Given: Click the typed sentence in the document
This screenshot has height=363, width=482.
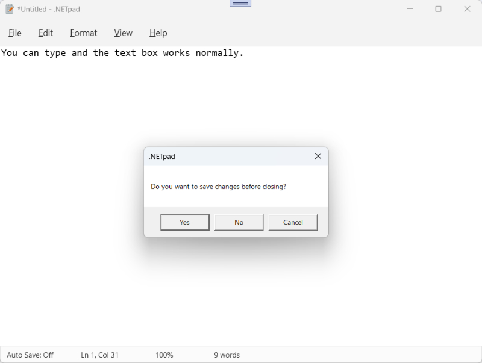Looking at the screenshot, I should click(124, 53).
